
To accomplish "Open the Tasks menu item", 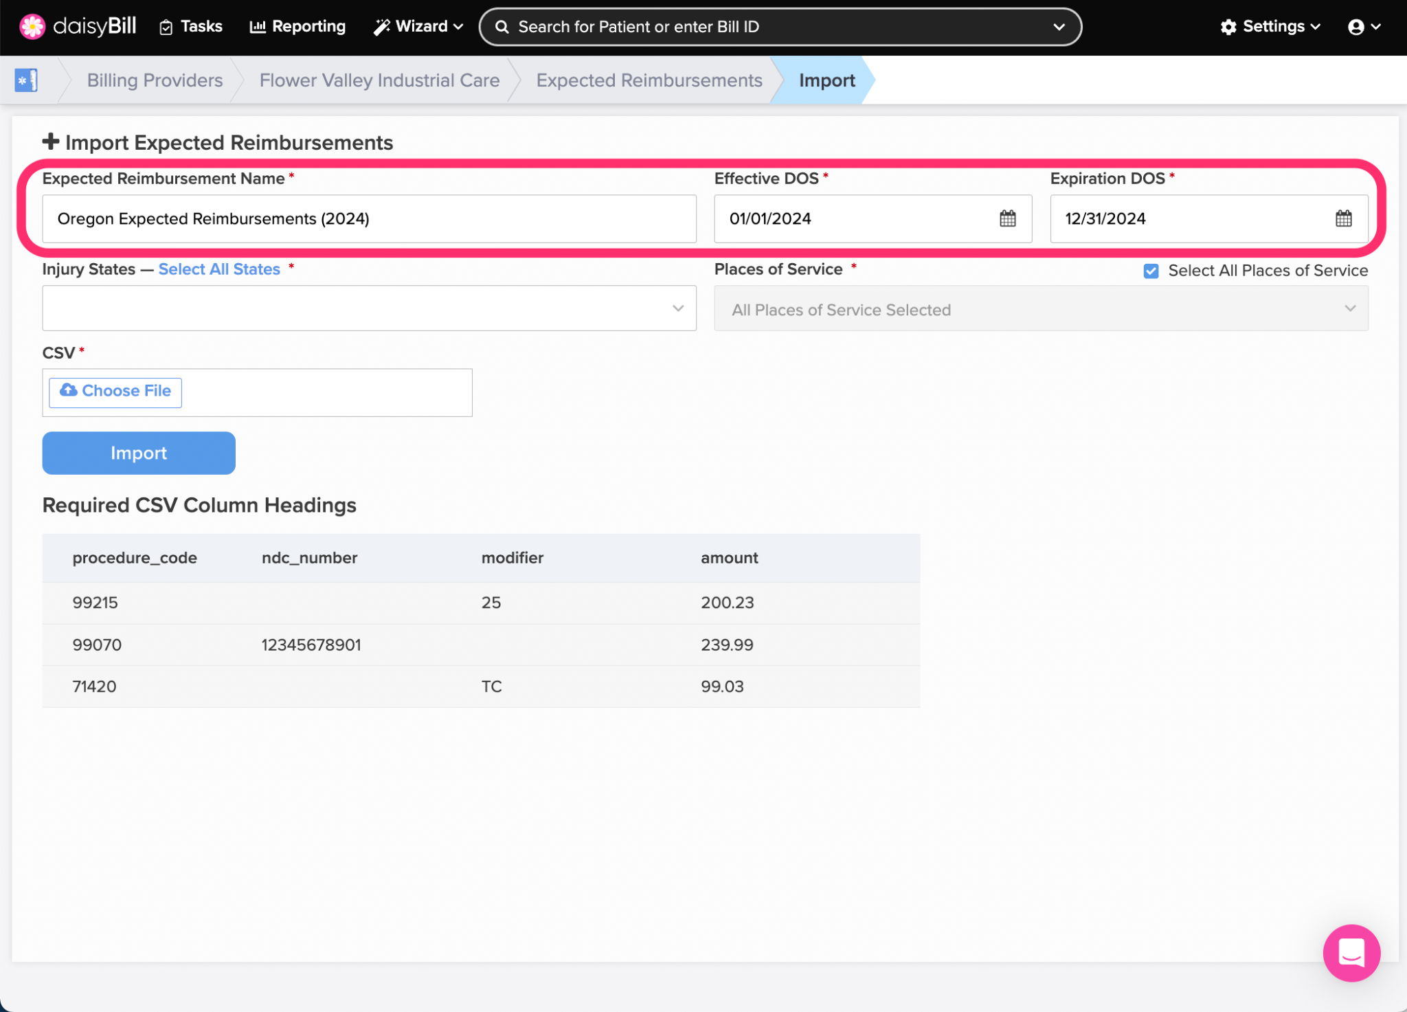I will click(x=191, y=27).
